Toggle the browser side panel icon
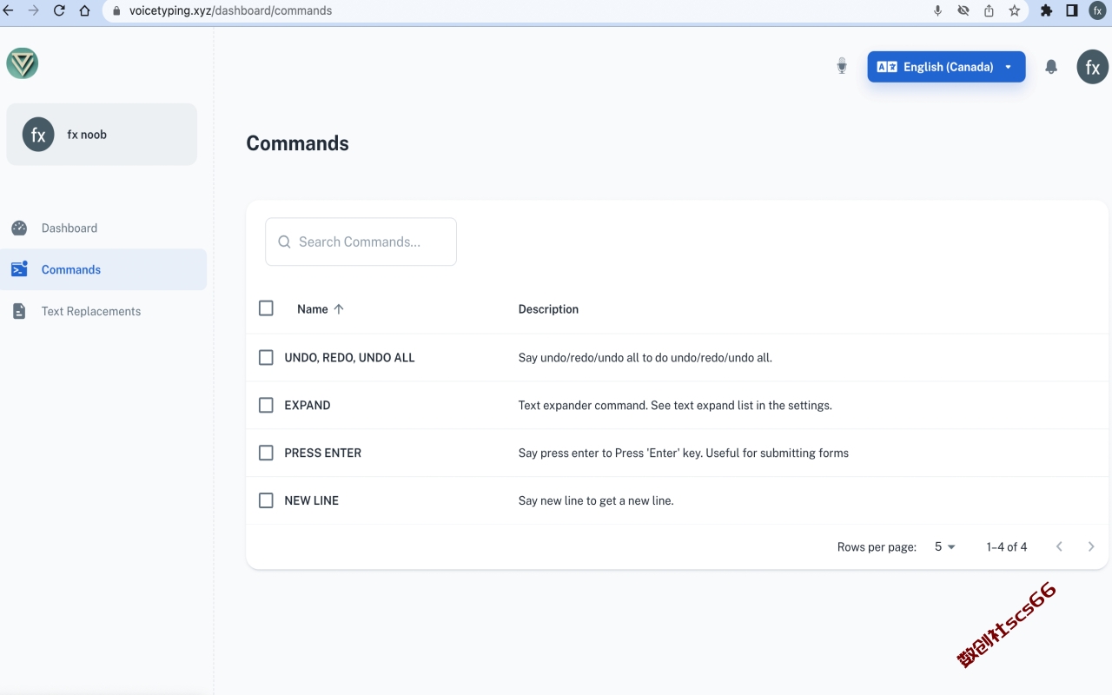This screenshot has width=1112, height=695. pyautogui.click(x=1072, y=10)
